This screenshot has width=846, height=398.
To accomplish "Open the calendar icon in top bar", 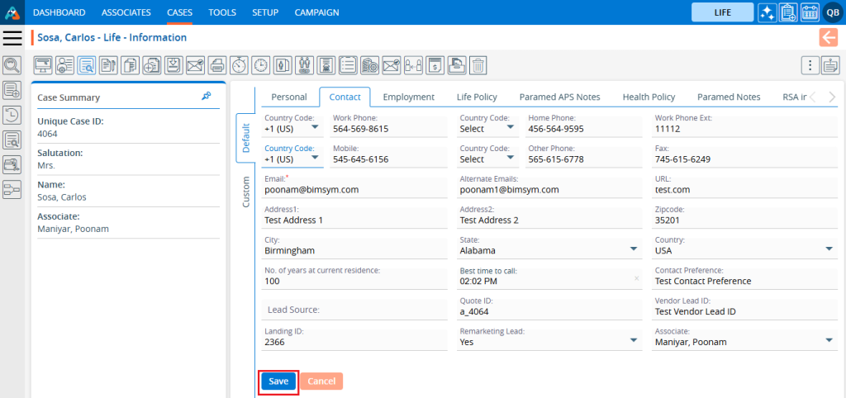I will click(810, 12).
